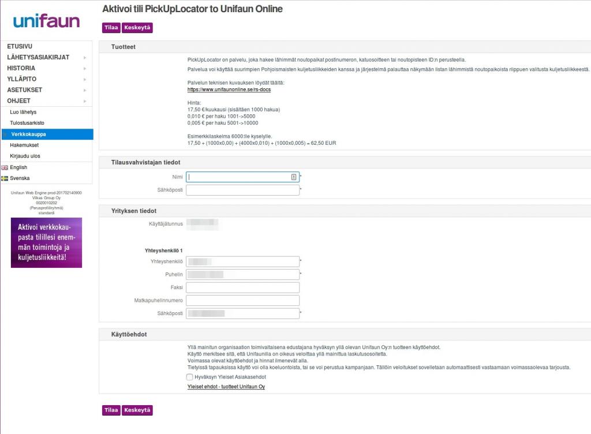The height and width of the screenshot is (434, 591).
Task: Click the Vilkas Group Oy text
Action: pyautogui.click(x=46, y=198)
